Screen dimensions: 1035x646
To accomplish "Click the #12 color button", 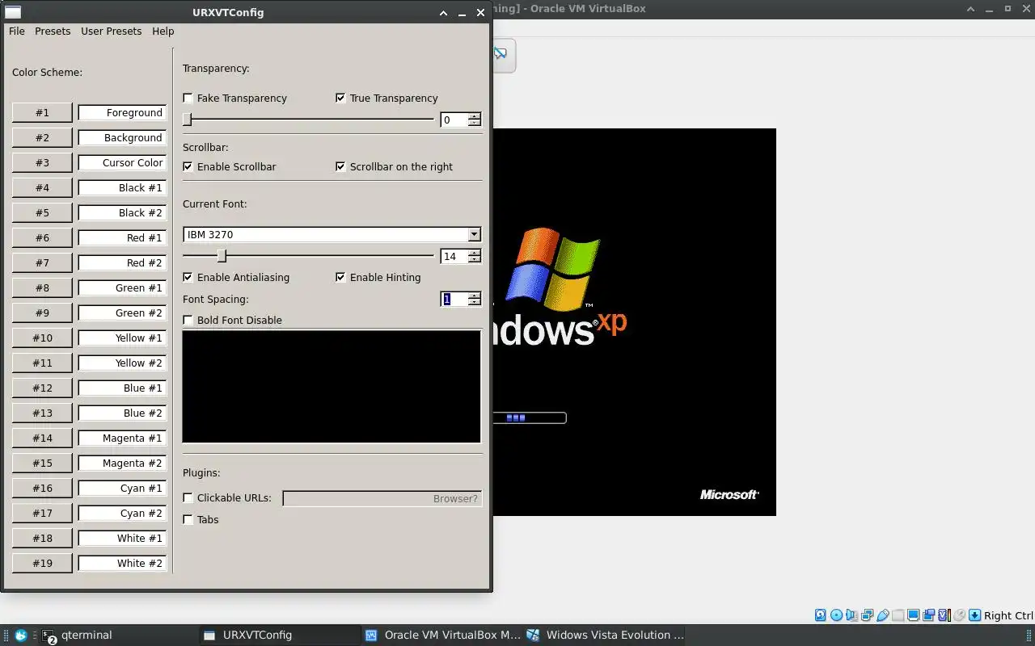I will 42,388.
